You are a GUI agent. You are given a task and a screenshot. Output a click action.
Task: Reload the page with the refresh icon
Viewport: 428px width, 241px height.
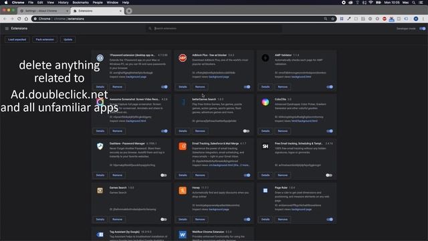[x=19, y=19]
